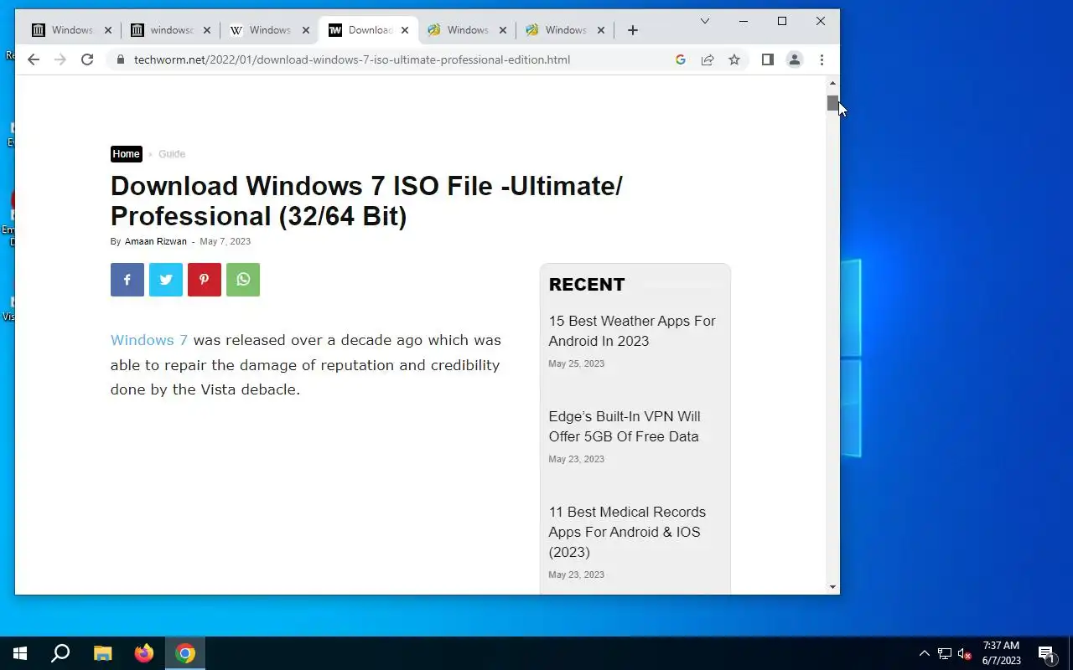Follow the Windows 7 link in article
The width and height of the screenshot is (1073, 670).
[149, 340]
